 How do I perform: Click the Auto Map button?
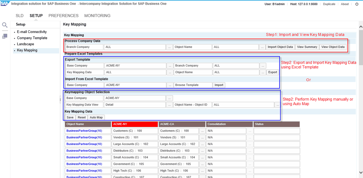[96, 117]
